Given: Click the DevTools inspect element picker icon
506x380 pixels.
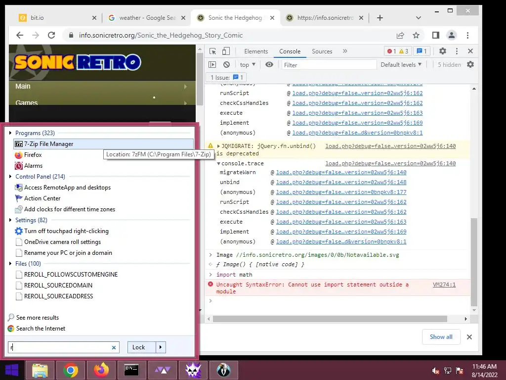Looking at the screenshot, I should pos(212,51).
